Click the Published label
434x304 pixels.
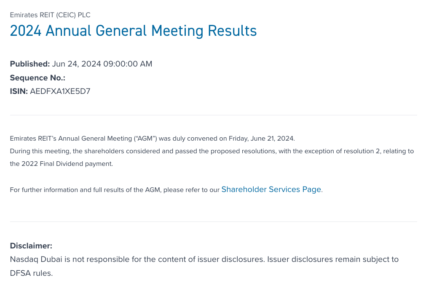pos(30,64)
